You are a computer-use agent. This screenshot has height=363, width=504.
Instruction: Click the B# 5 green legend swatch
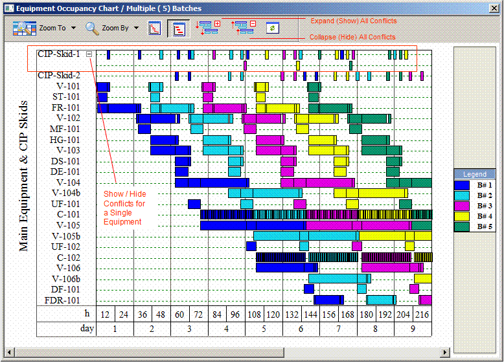[463, 226]
